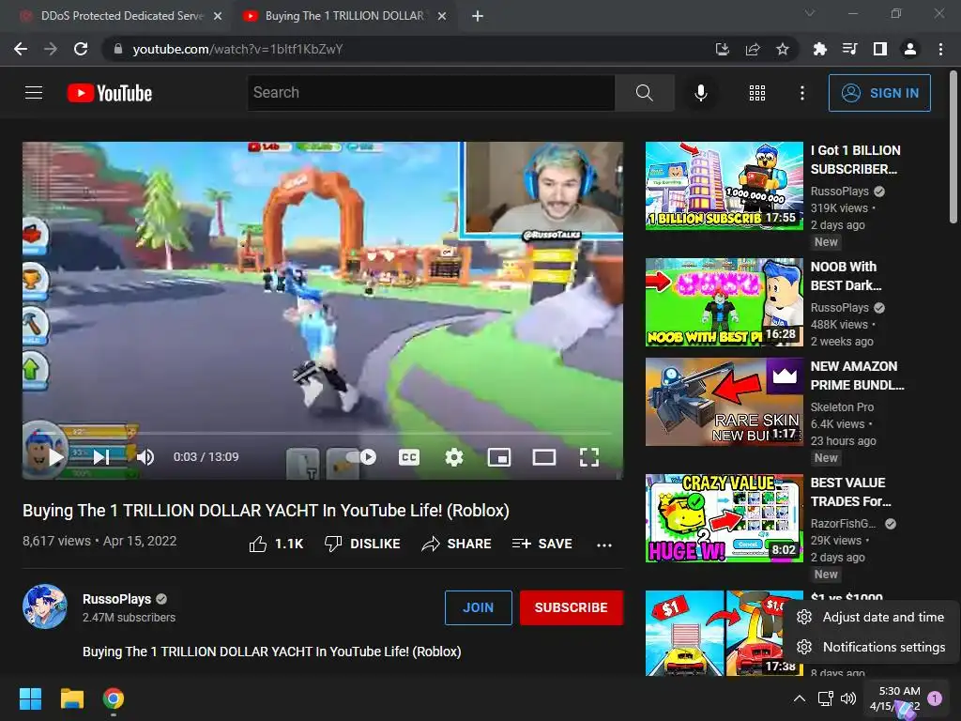Open Chrome three-dot menu
The image size is (961, 721).
(x=940, y=49)
